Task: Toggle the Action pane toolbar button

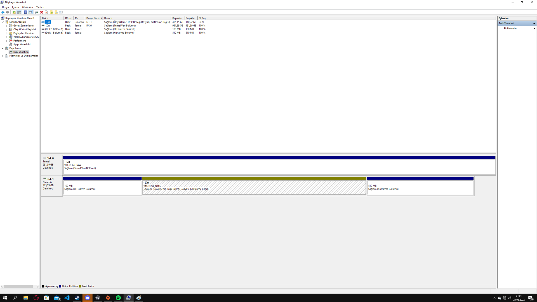Action: pos(30,12)
